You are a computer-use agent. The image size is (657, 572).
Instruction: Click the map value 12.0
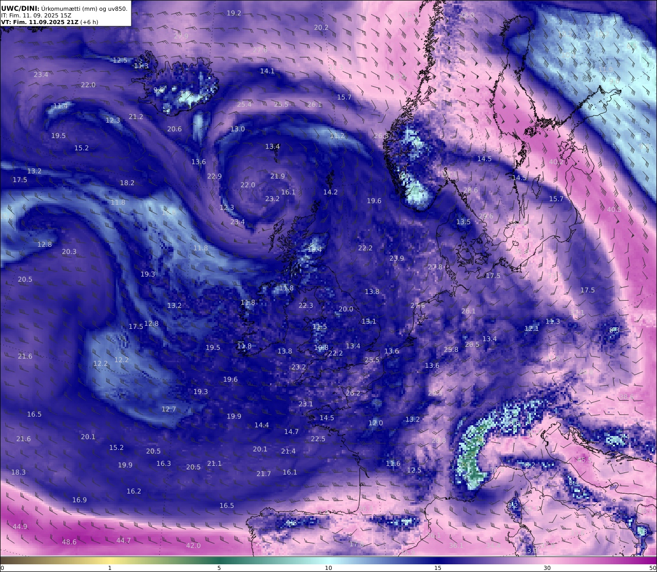pyautogui.click(x=376, y=423)
